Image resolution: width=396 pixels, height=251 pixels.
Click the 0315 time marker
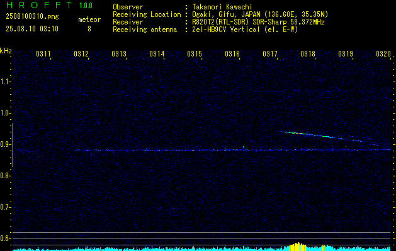coord(195,53)
